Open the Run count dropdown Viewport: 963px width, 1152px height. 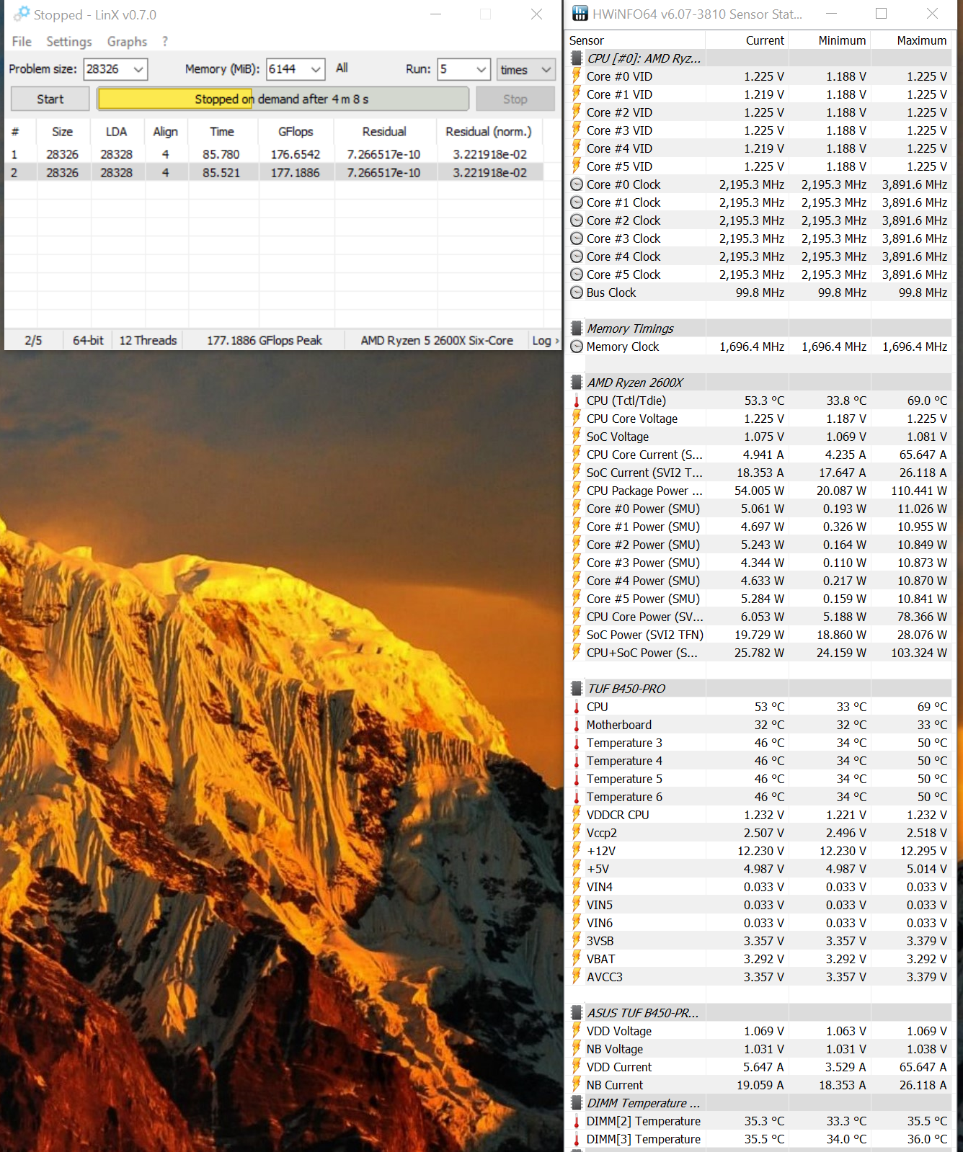pos(481,69)
